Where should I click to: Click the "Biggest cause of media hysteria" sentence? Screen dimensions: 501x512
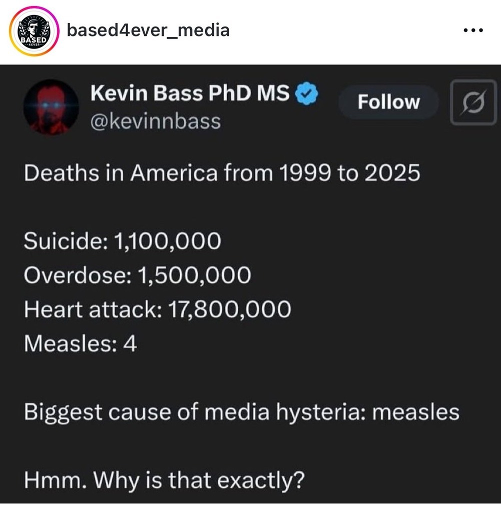[x=195, y=412]
